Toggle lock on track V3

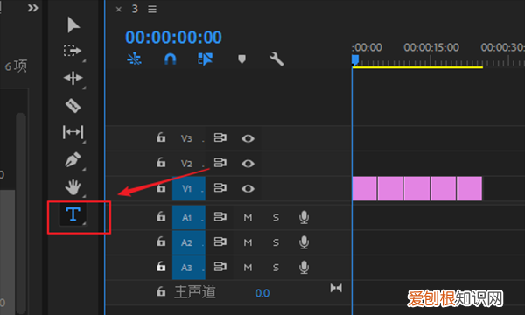[161, 137]
